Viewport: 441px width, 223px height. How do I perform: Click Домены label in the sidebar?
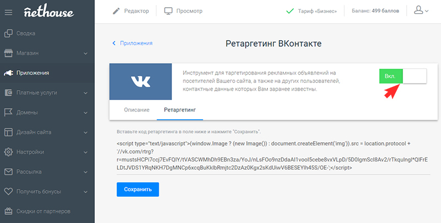(27, 113)
